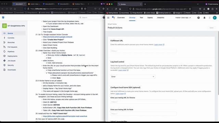Image resolution: width=219 pixels, height=123 pixels.
Task: Select the master-class browser tab in left window
Action: tap(34, 4)
